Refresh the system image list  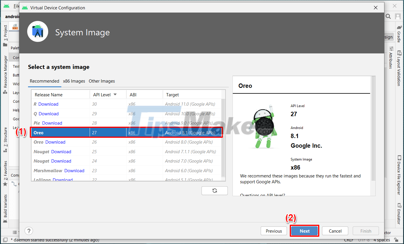point(214,190)
